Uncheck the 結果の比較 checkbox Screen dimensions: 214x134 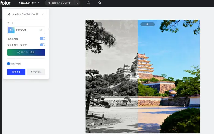[9, 64]
